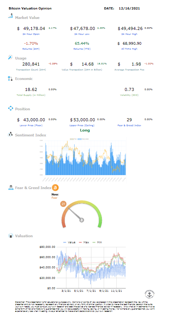Click the Market Value chart icon

[11, 16]
